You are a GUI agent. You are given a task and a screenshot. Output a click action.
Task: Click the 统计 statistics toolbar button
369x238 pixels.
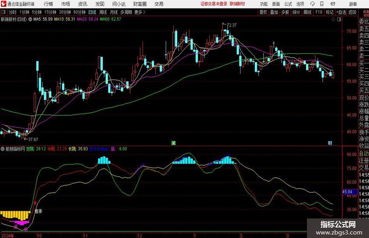tap(296, 12)
